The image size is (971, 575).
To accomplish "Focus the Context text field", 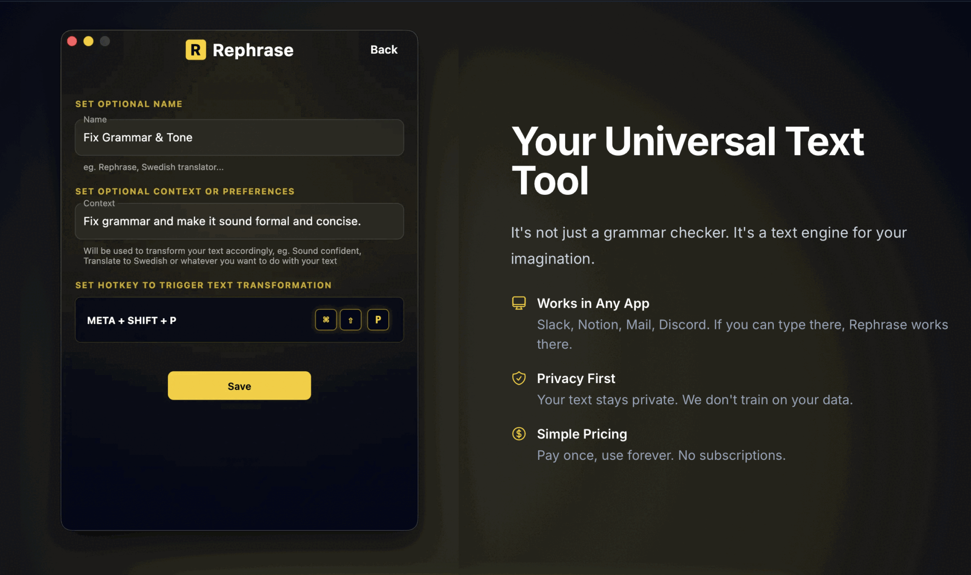I will (x=239, y=221).
